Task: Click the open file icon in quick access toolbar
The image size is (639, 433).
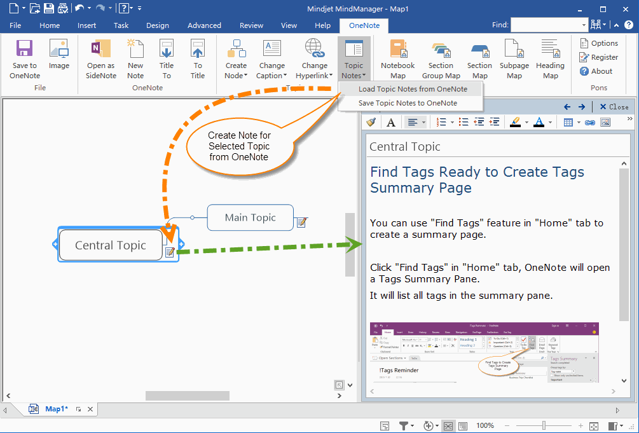Action: [35, 8]
